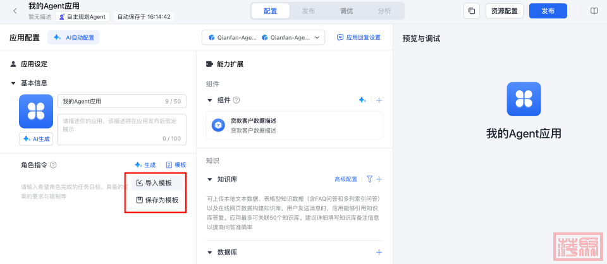607x264 pixels.
Task: Click the back arrow icon
Action: 15,11
